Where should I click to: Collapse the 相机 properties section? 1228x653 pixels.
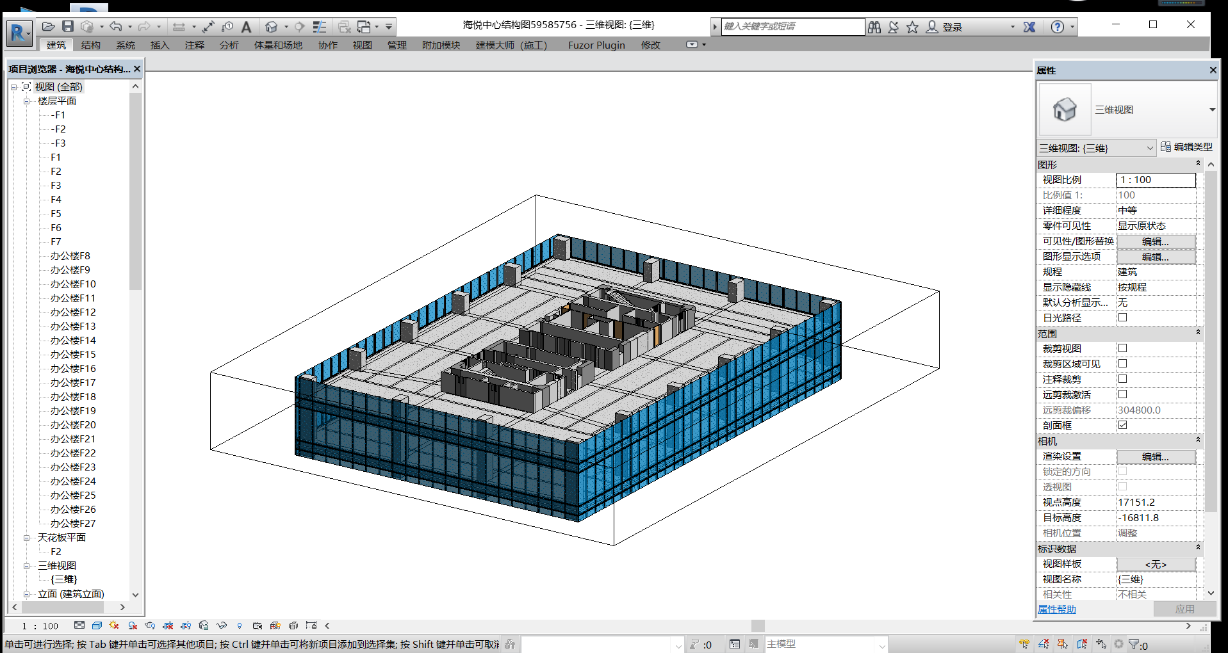[1198, 440]
